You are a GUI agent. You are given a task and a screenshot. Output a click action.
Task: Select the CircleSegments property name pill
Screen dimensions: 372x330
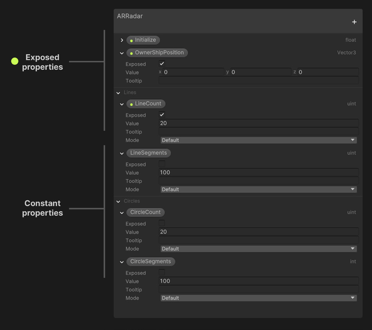click(150, 261)
